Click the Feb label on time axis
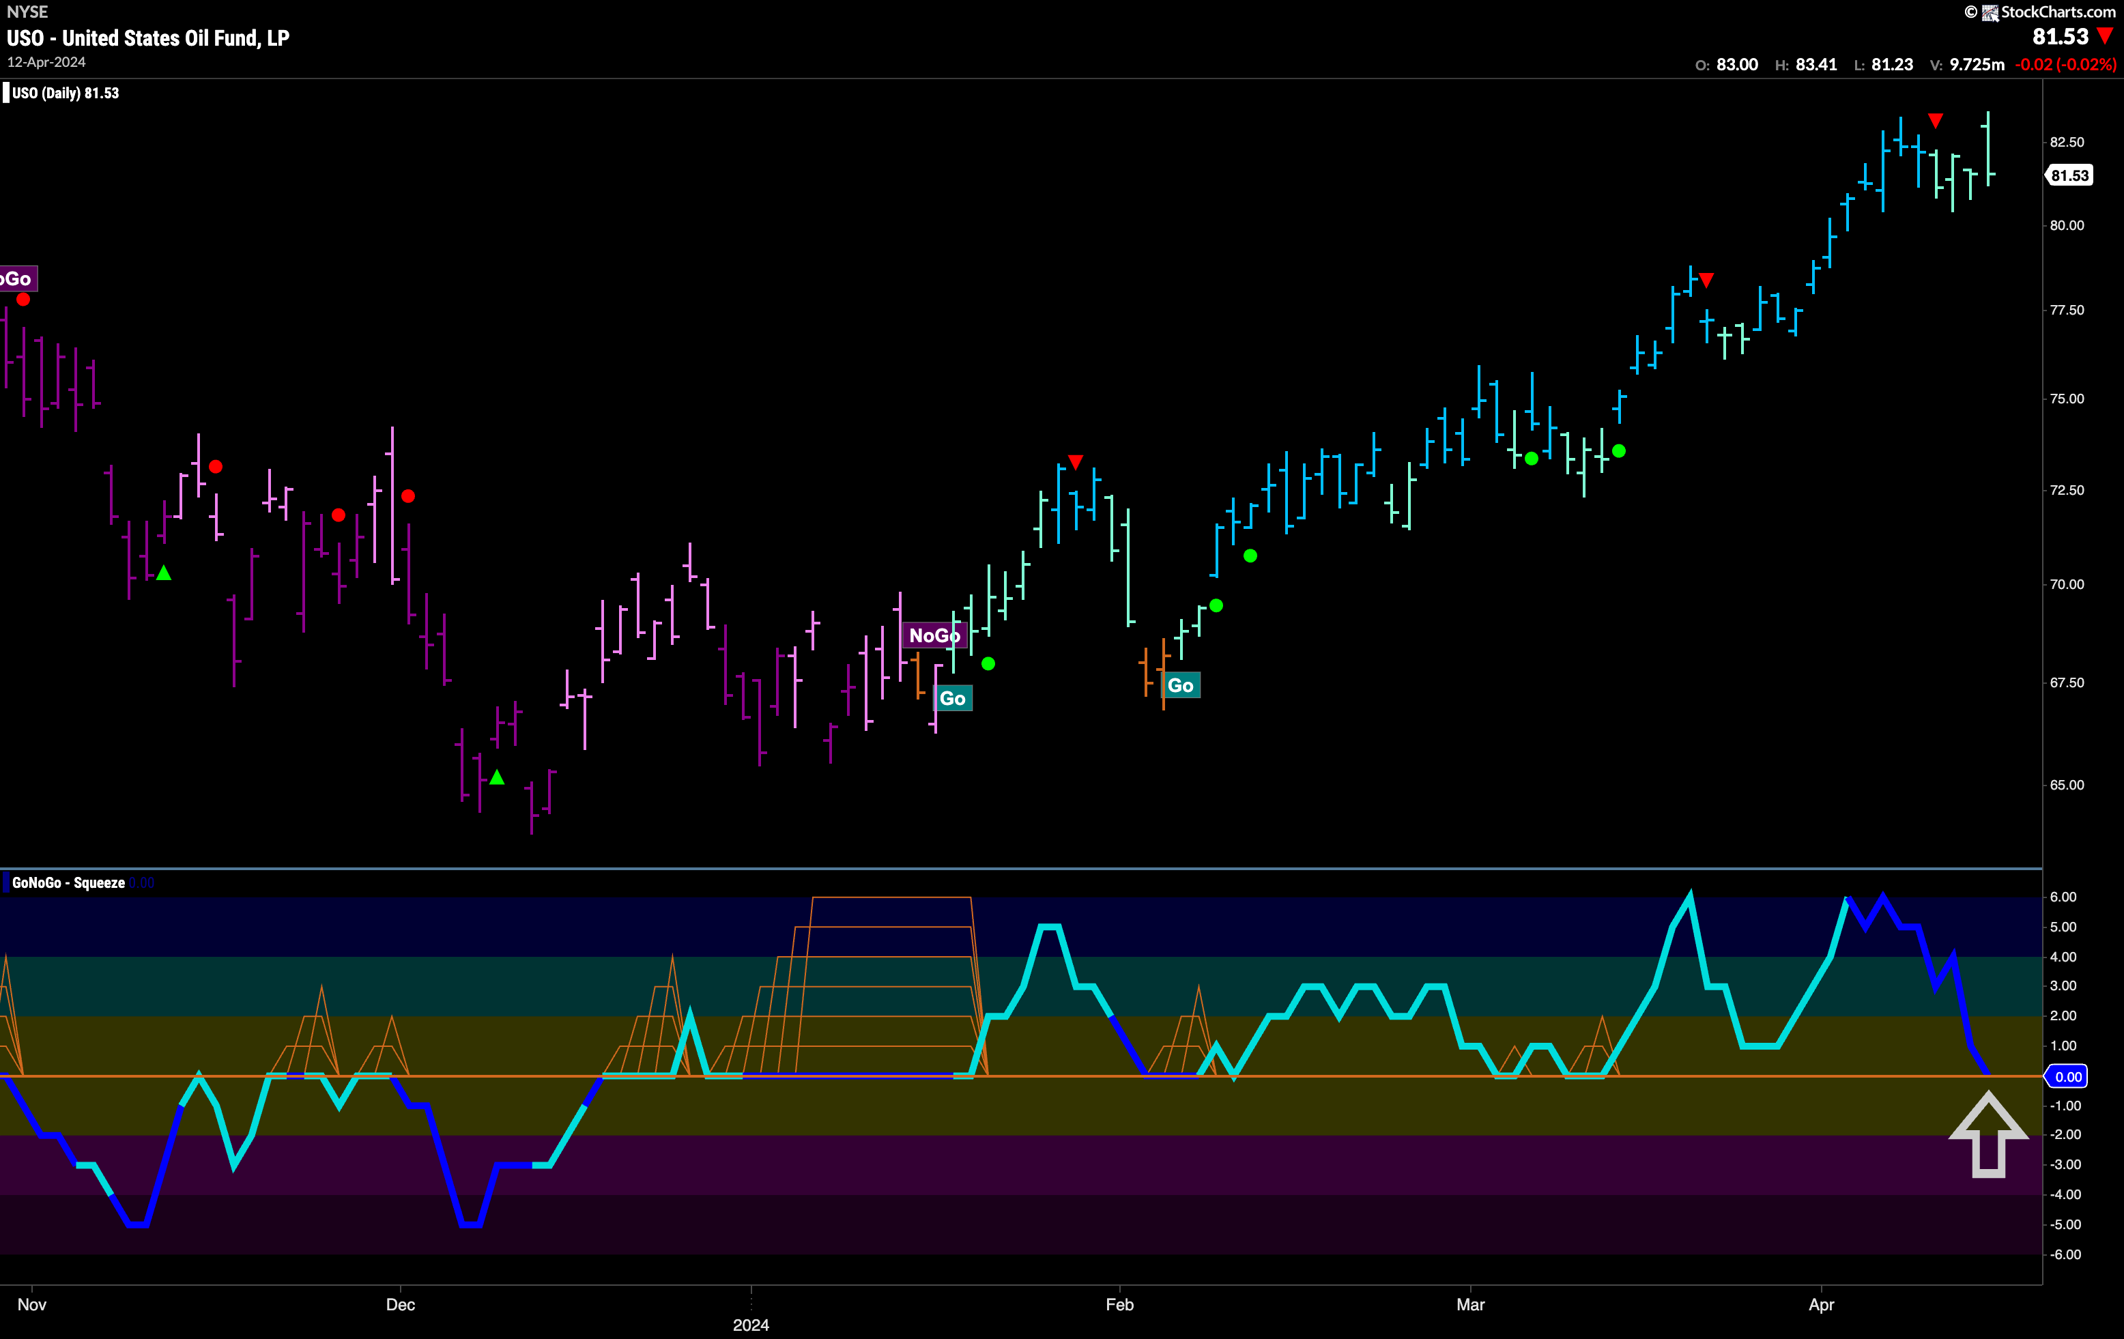2124x1339 pixels. tap(1119, 1305)
